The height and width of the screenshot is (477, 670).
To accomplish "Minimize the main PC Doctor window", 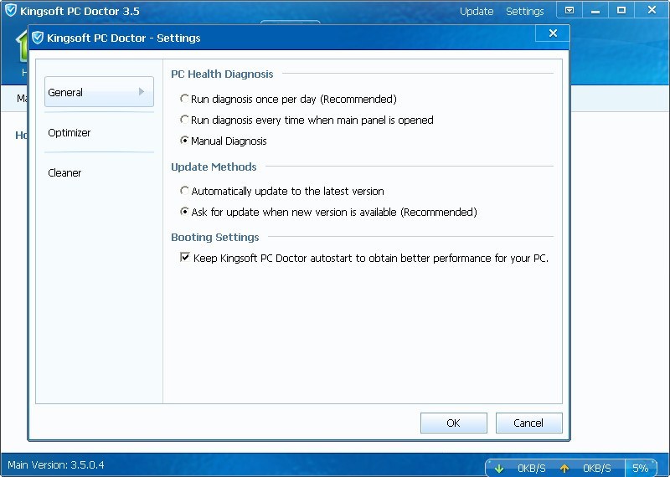I will pyautogui.click(x=595, y=10).
